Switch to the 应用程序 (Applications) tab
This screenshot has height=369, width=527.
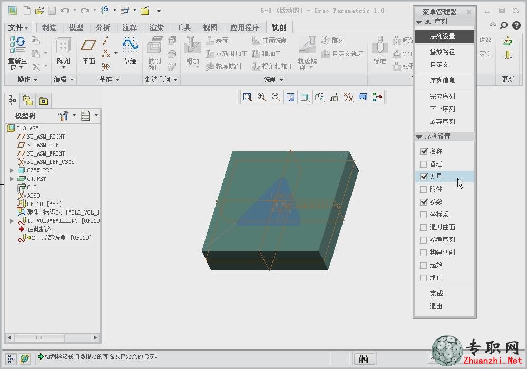pyautogui.click(x=245, y=27)
